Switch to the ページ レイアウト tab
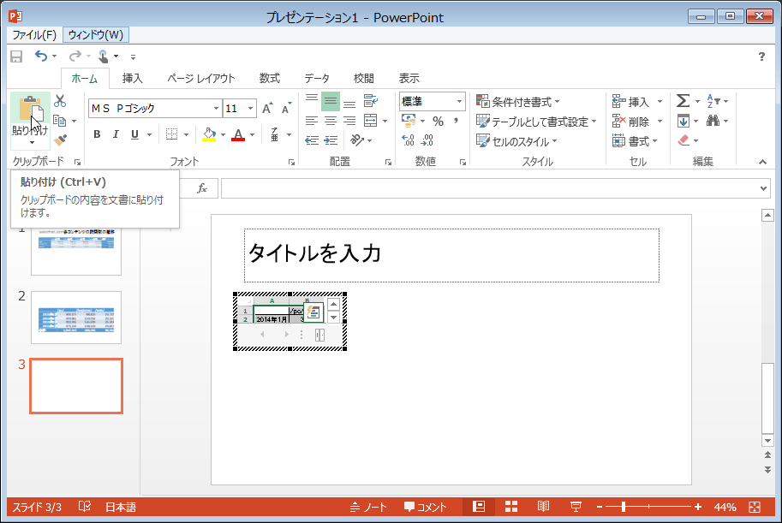The image size is (782, 523). [201, 78]
